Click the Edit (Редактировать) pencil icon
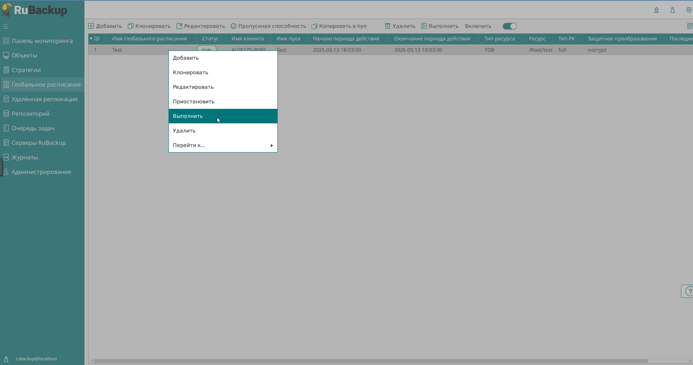The width and height of the screenshot is (693, 365). tap(179, 26)
